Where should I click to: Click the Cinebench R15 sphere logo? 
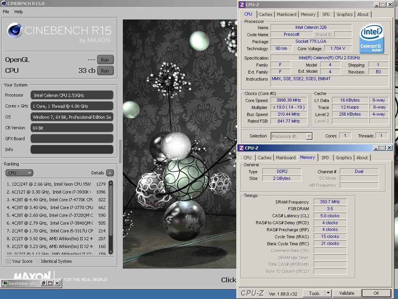[x=14, y=30]
